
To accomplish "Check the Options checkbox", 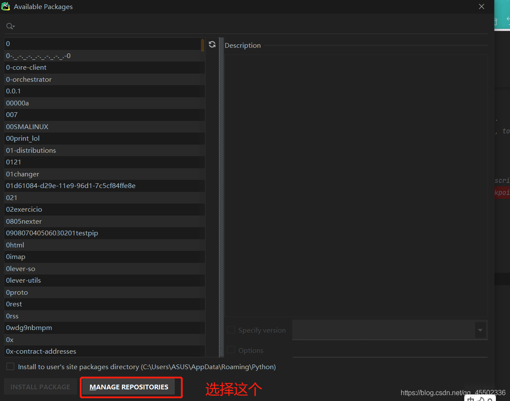I will [231, 350].
